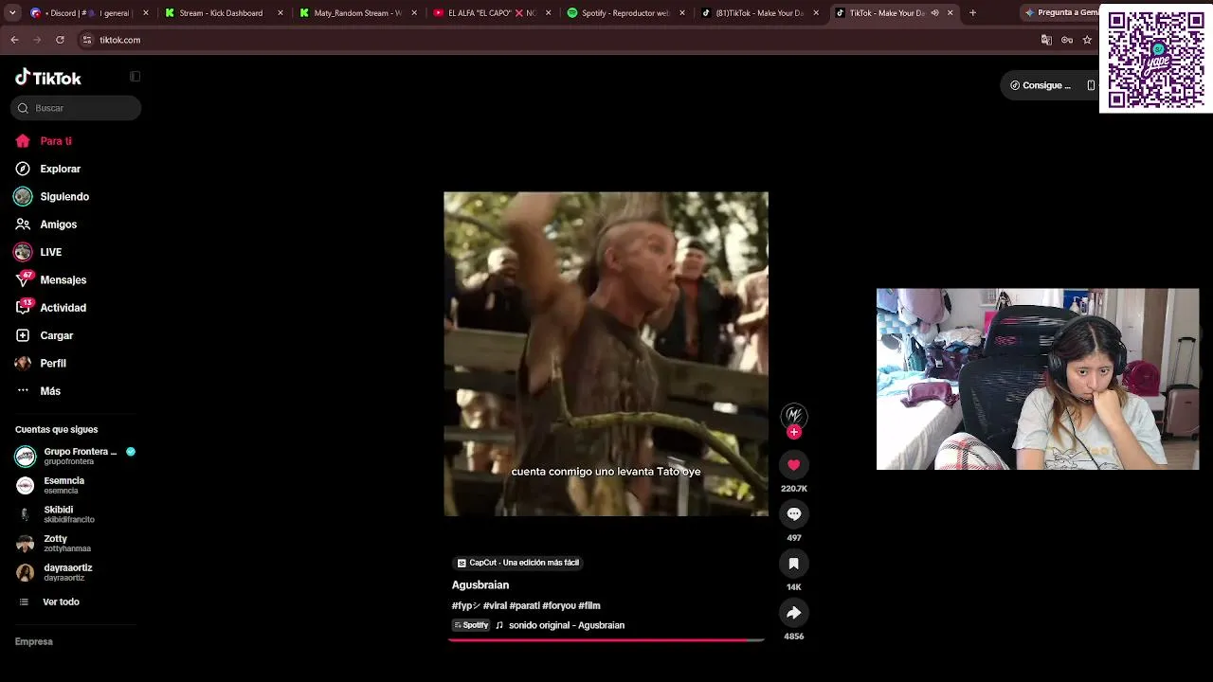Open a new browser tab

coord(972,13)
